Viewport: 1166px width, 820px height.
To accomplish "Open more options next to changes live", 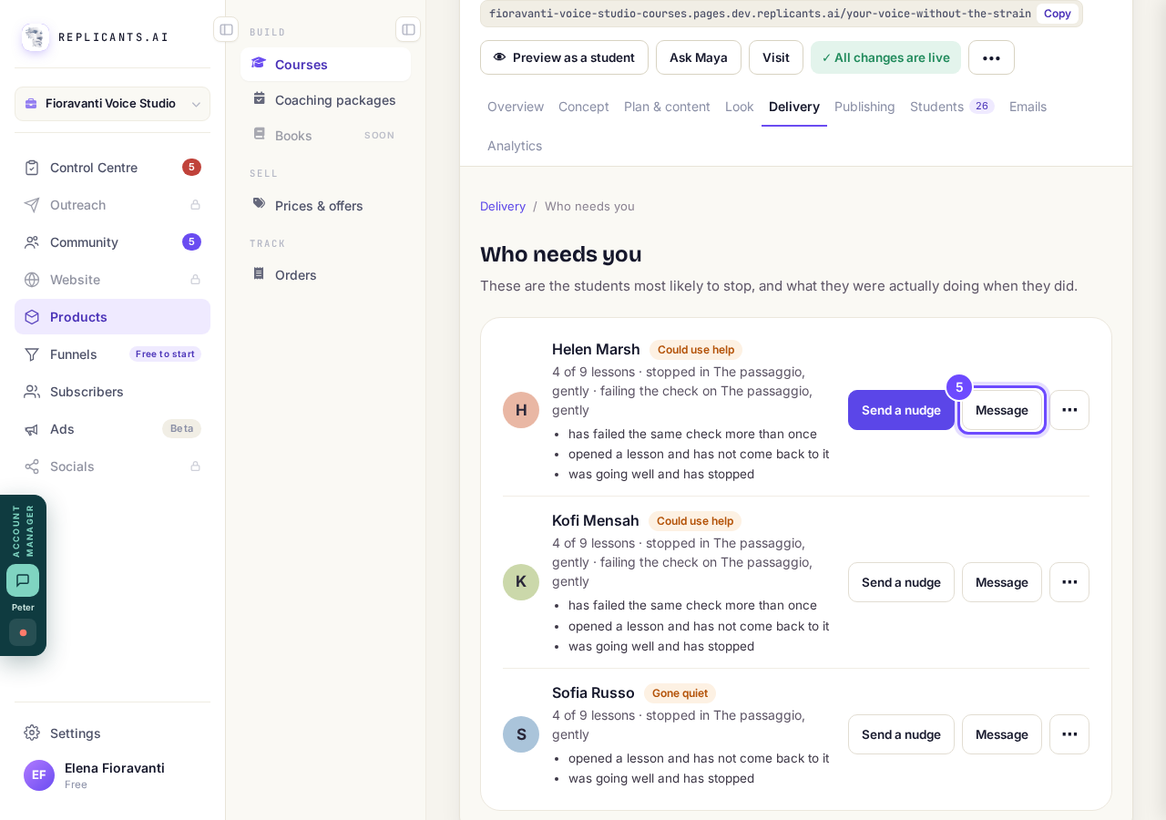I will [x=991, y=57].
